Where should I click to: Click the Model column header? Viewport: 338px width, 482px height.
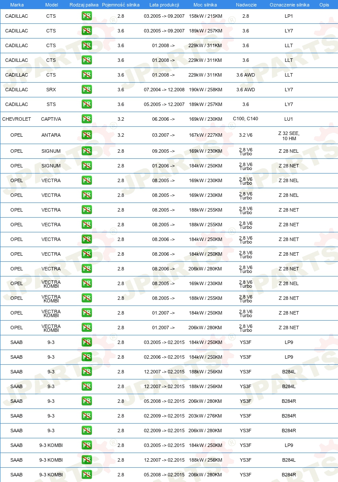point(51,5)
